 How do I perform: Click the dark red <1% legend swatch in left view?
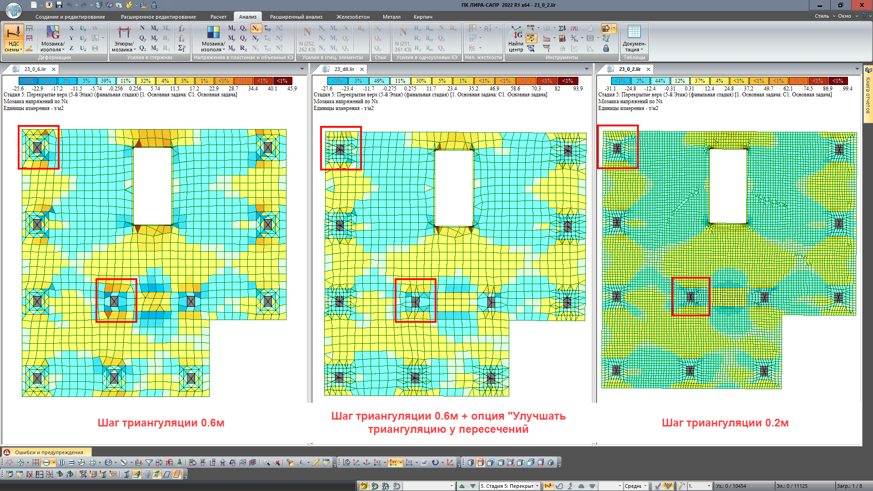(x=282, y=81)
